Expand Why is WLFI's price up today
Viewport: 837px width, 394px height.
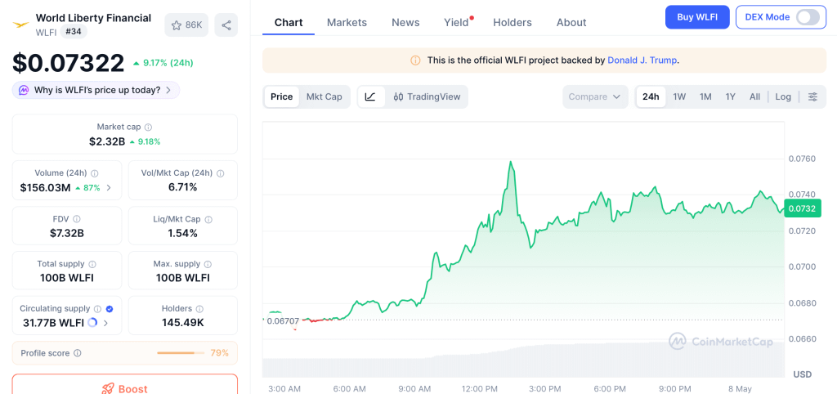(96, 90)
